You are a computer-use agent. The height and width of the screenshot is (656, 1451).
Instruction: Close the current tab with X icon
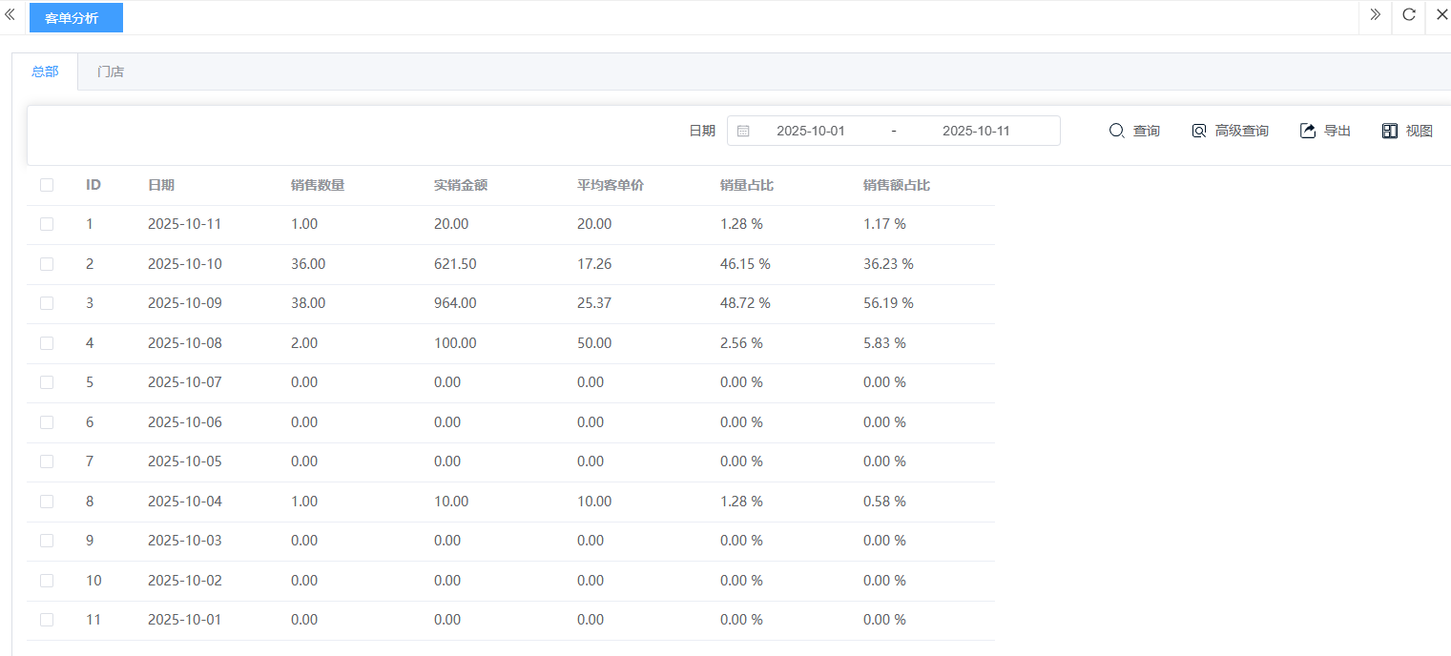[1441, 15]
